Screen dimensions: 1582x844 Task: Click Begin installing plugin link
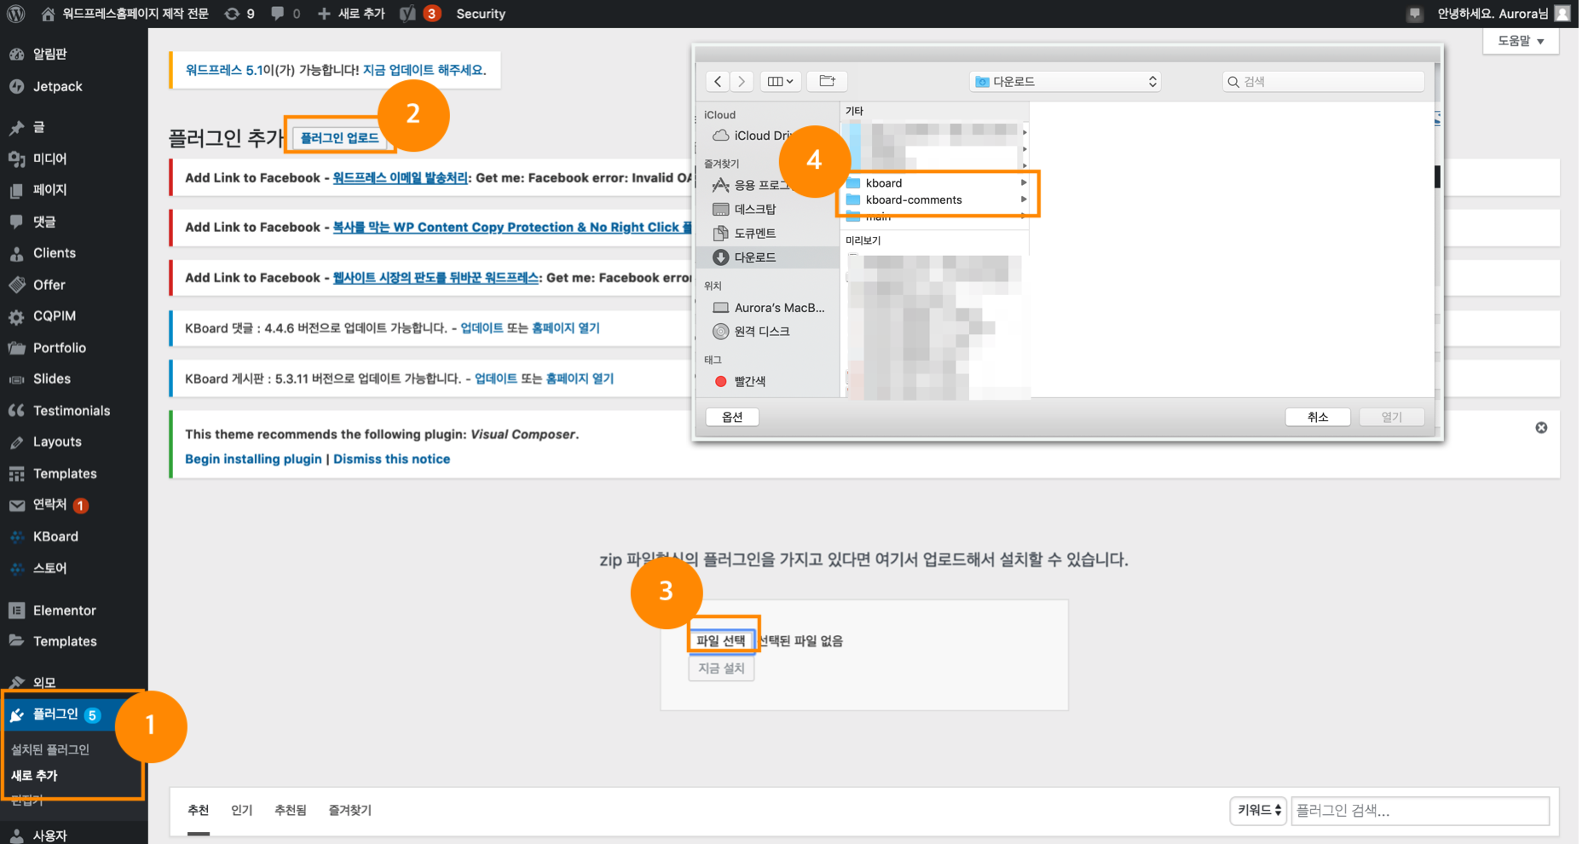(x=253, y=459)
